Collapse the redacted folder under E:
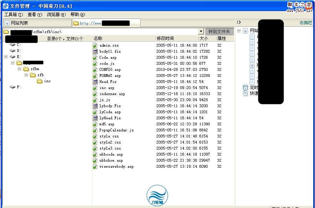 (12, 63)
